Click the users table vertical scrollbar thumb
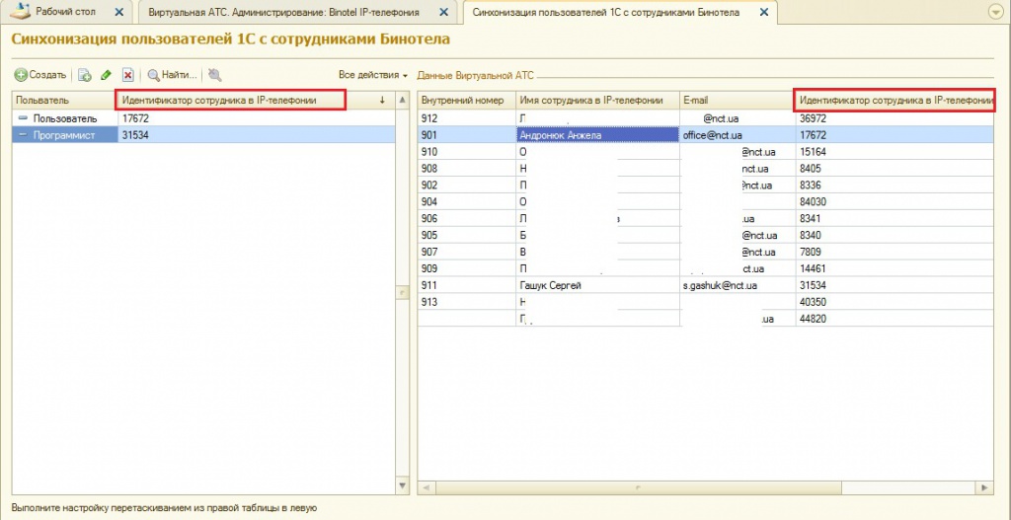The width and height of the screenshot is (1011, 520). pos(402,292)
